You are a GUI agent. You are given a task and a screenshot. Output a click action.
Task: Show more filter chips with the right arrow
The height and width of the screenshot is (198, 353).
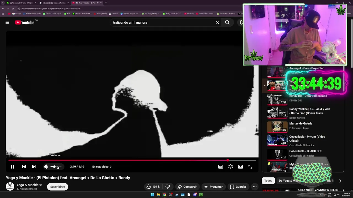340,181
